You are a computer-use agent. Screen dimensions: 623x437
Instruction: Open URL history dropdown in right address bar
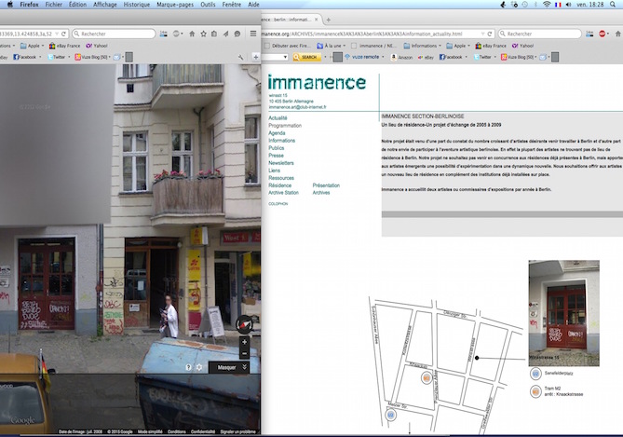pos(482,34)
